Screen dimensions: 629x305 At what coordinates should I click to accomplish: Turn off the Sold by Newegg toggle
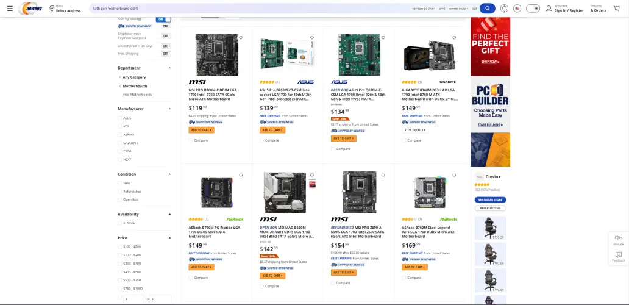point(163,19)
